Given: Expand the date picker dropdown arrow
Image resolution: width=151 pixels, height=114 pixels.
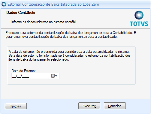Looking at the screenshot, I should [56, 76].
